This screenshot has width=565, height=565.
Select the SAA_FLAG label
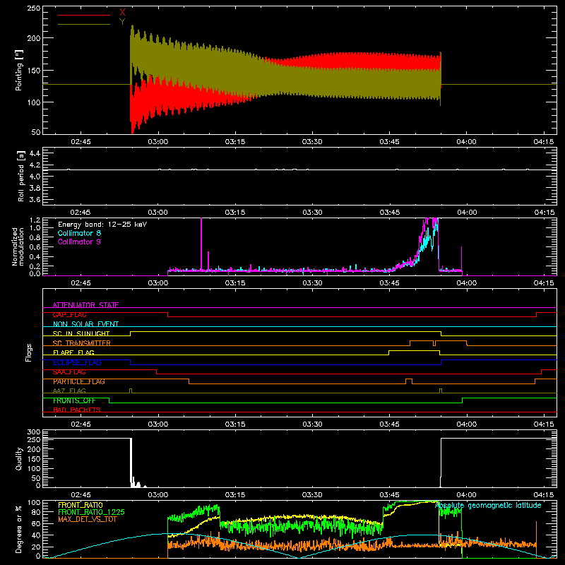69,372
